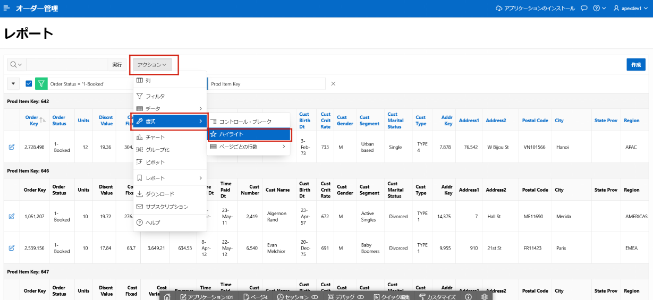Expand the データ submenu
The width and height of the screenshot is (653, 300).
(x=169, y=109)
